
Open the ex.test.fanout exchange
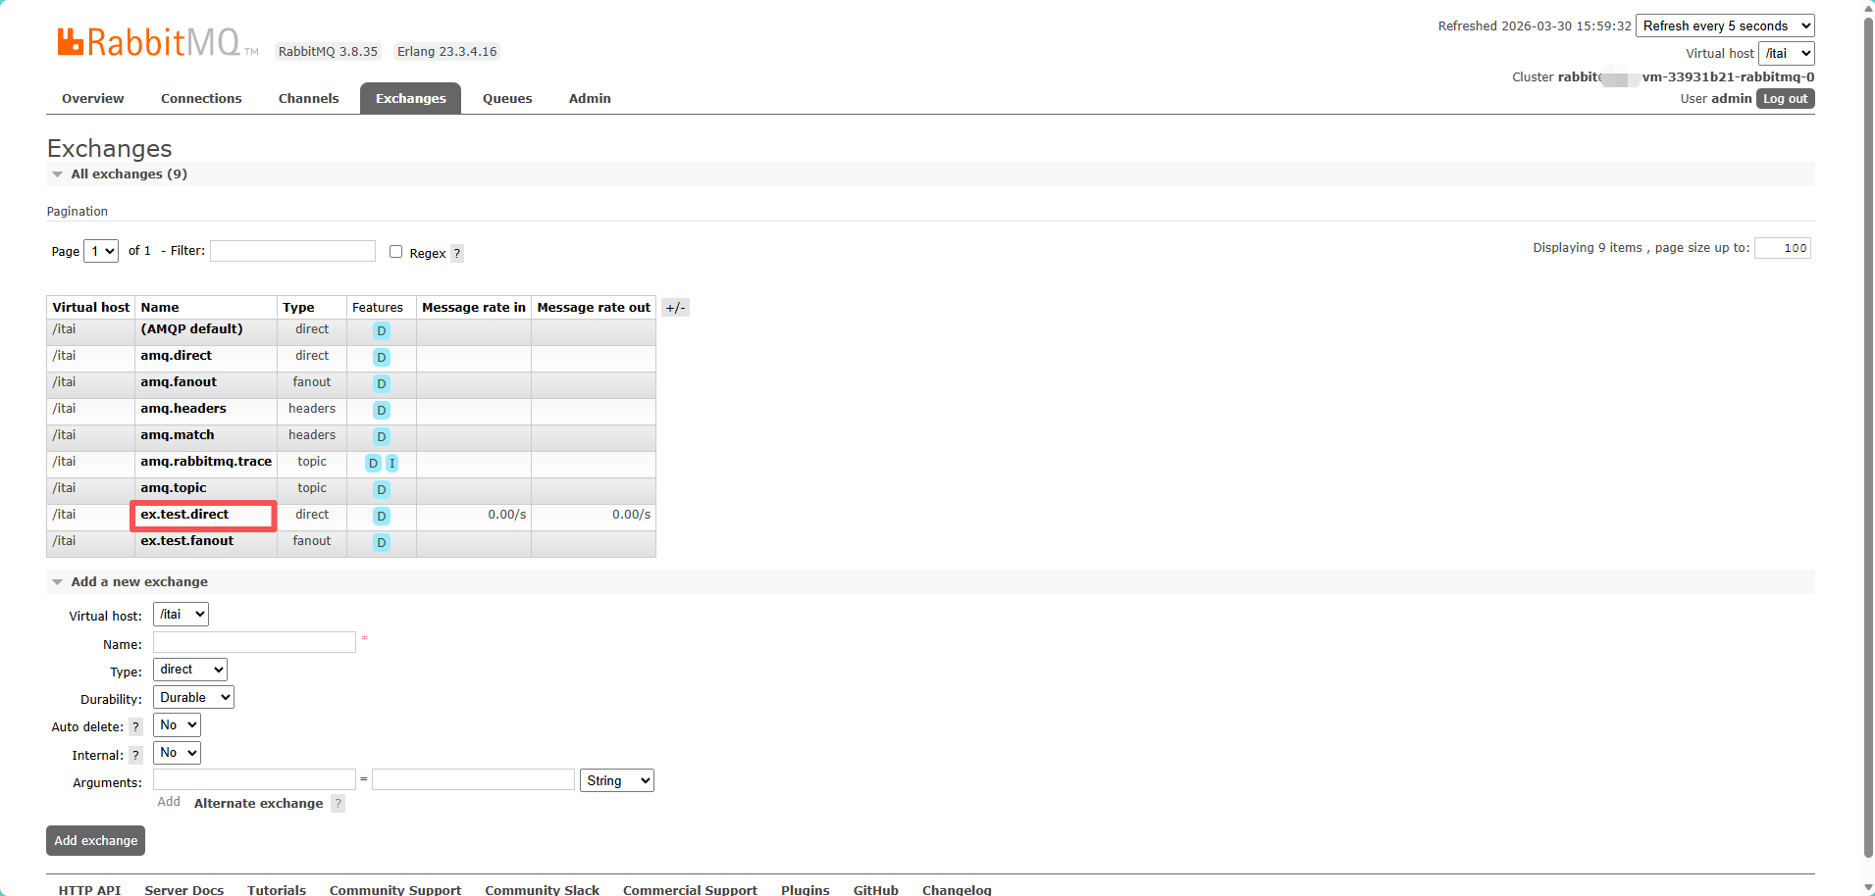point(187,541)
